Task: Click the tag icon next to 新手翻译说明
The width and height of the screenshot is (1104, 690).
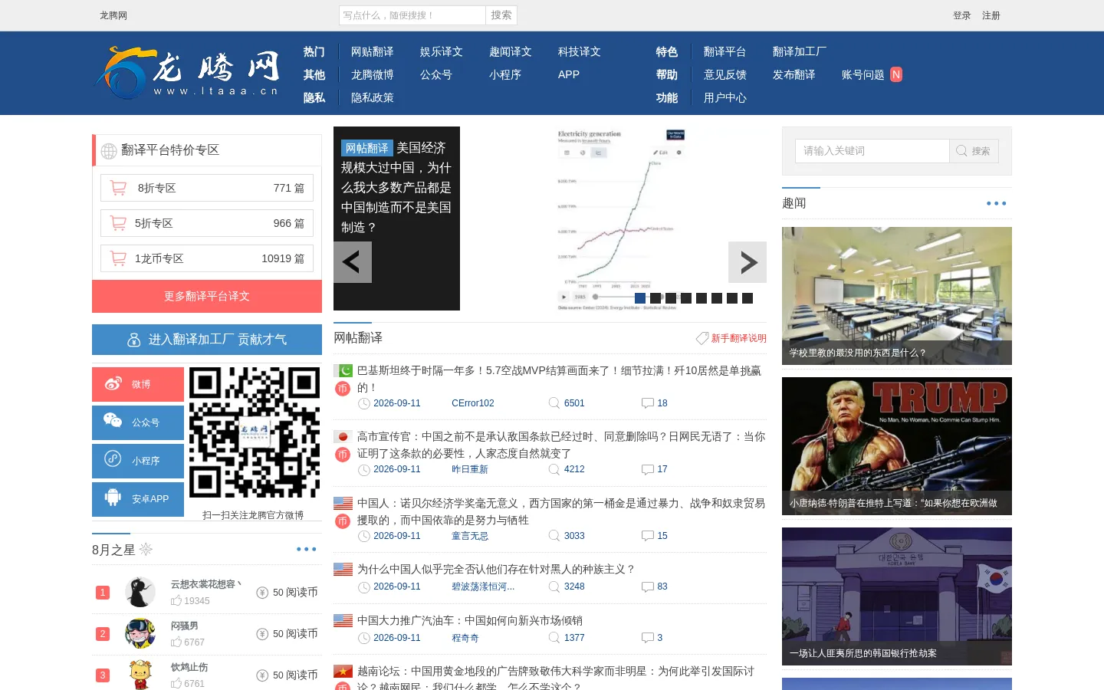Action: coord(702,338)
